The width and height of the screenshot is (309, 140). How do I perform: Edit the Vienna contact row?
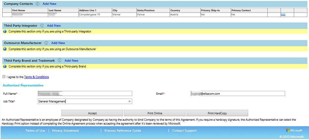coord(283,15)
